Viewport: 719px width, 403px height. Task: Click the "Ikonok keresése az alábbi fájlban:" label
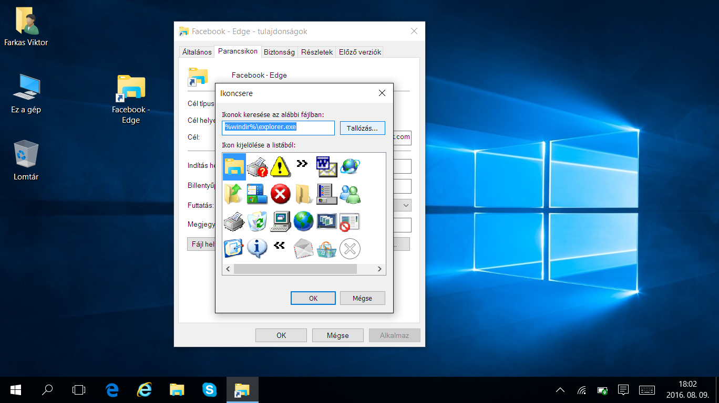[273, 114]
